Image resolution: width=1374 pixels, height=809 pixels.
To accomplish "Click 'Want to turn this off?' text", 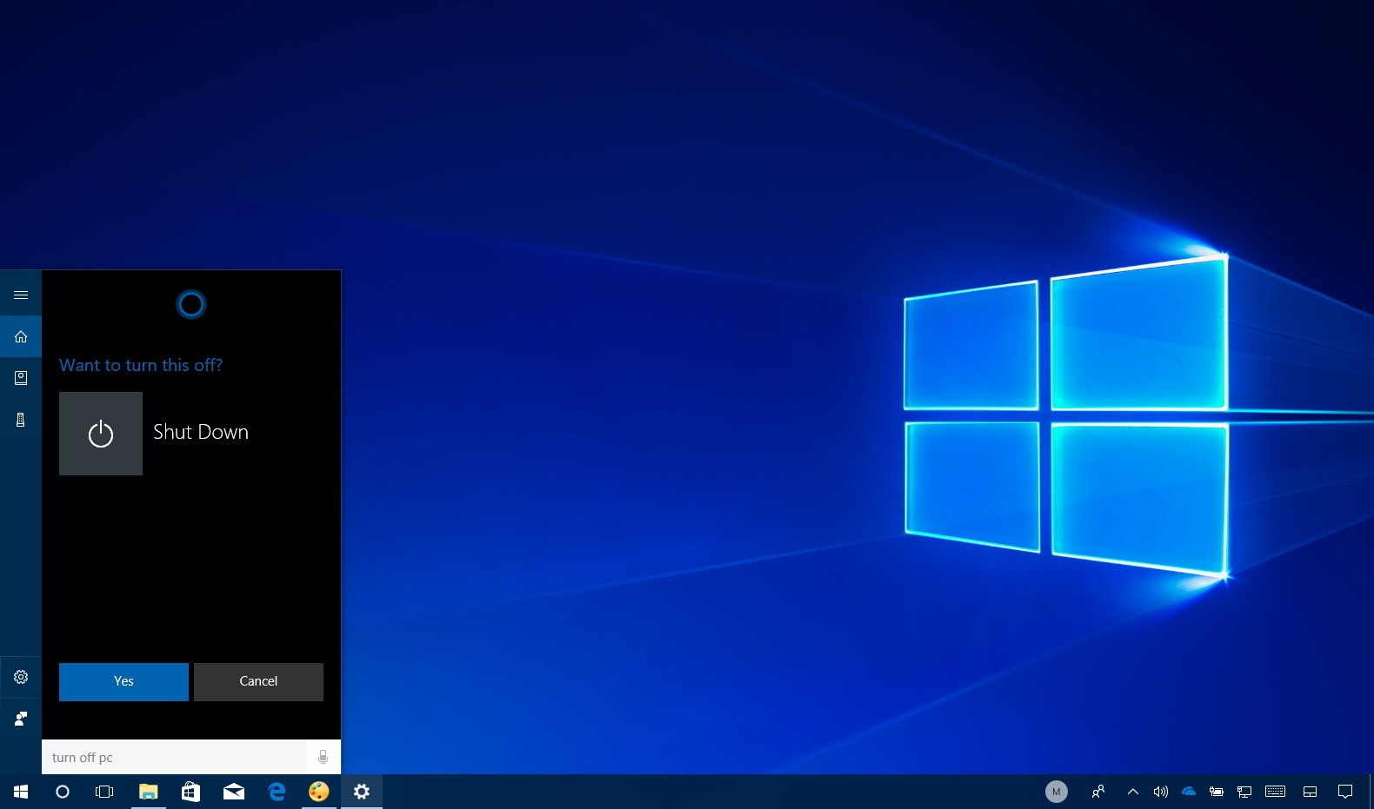I will coord(141,365).
